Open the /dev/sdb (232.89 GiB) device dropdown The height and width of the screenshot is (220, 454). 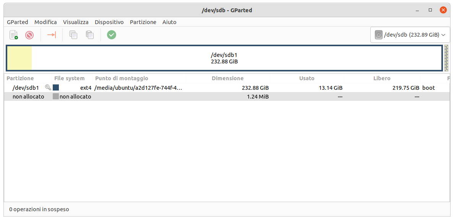click(410, 35)
